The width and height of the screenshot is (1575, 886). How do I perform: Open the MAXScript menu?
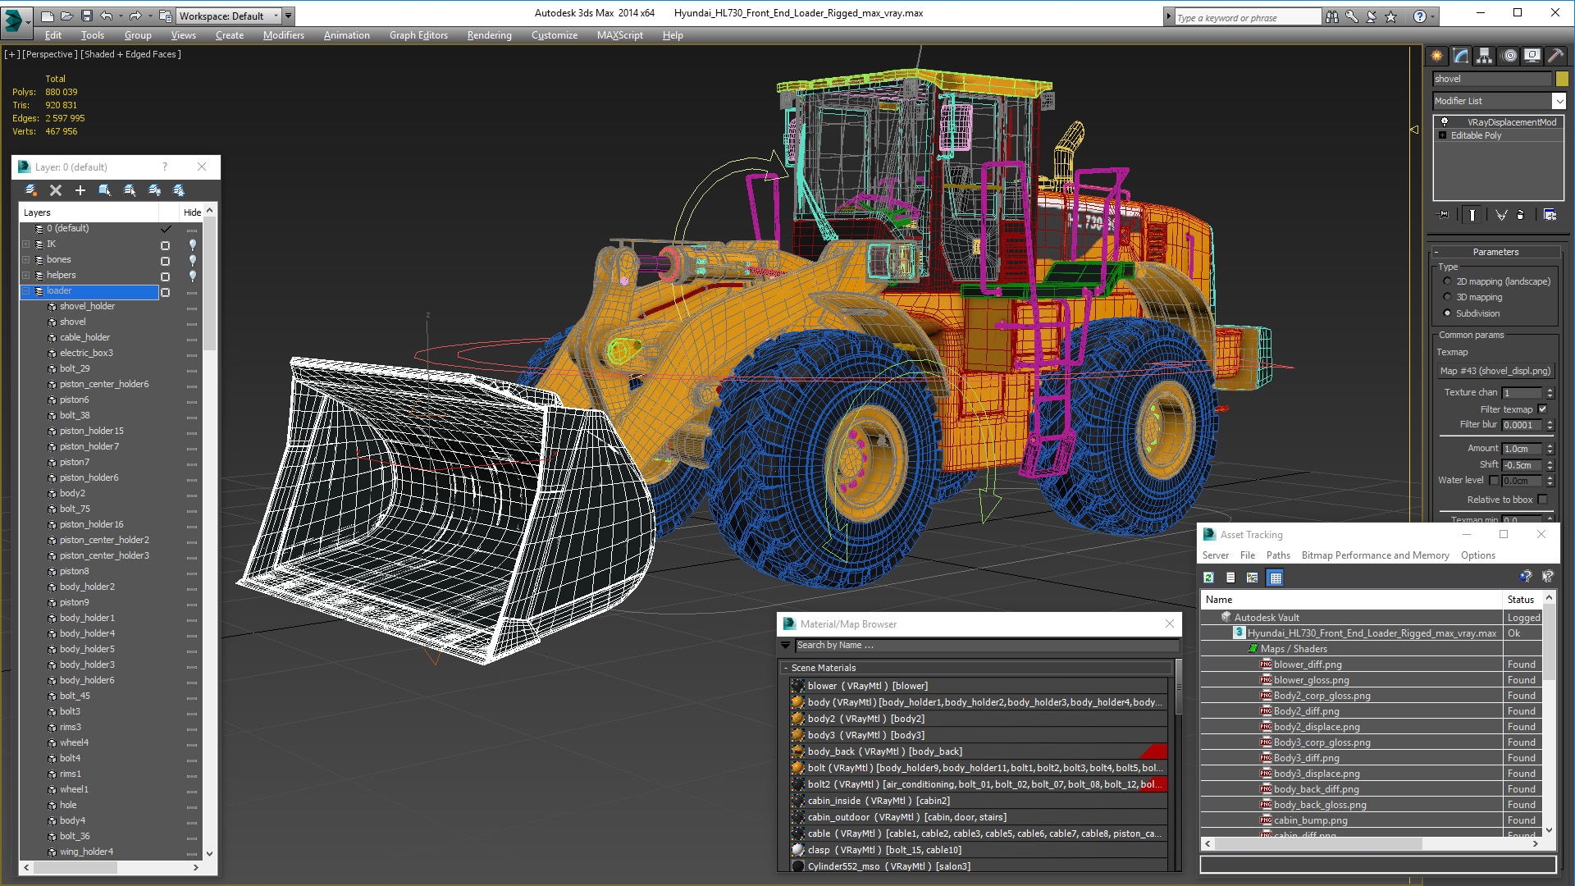point(619,35)
